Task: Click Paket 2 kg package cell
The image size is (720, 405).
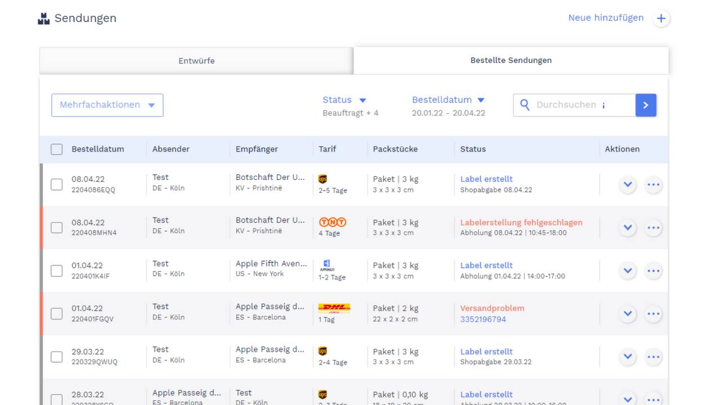Action: (x=395, y=313)
